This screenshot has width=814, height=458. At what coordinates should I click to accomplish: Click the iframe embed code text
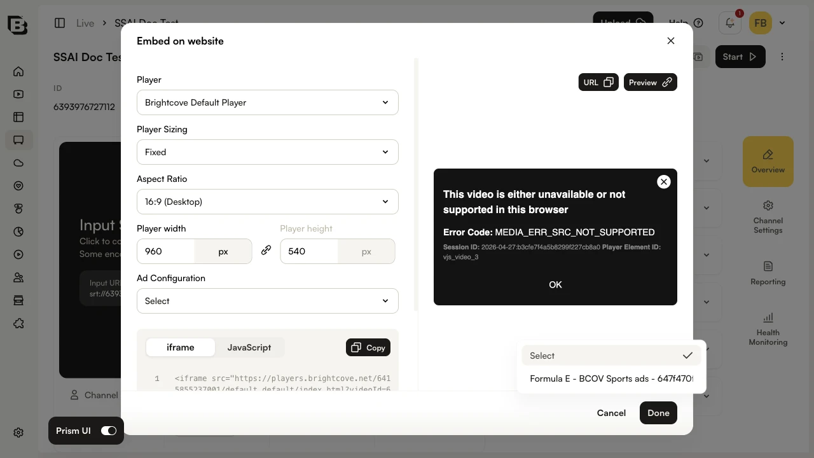point(282,384)
